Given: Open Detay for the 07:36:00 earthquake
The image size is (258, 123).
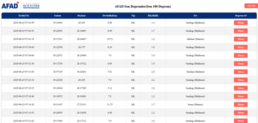Looking at the screenshot, I should click(x=241, y=55).
